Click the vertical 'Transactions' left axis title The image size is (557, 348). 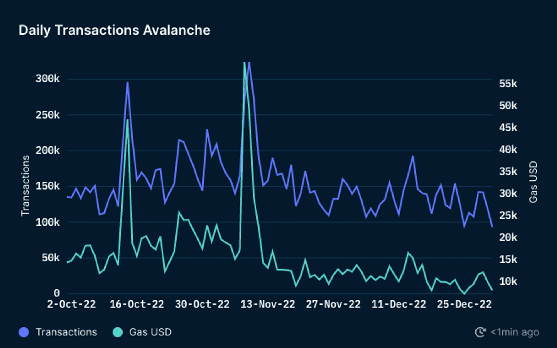[x=25, y=186]
